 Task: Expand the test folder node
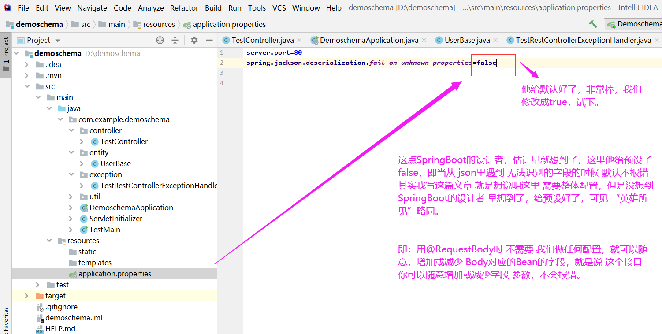38,284
